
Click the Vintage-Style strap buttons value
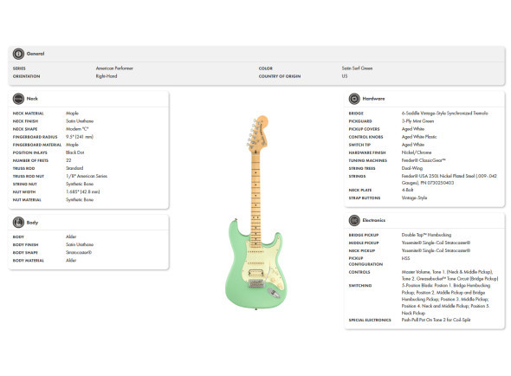[x=414, y=198]
